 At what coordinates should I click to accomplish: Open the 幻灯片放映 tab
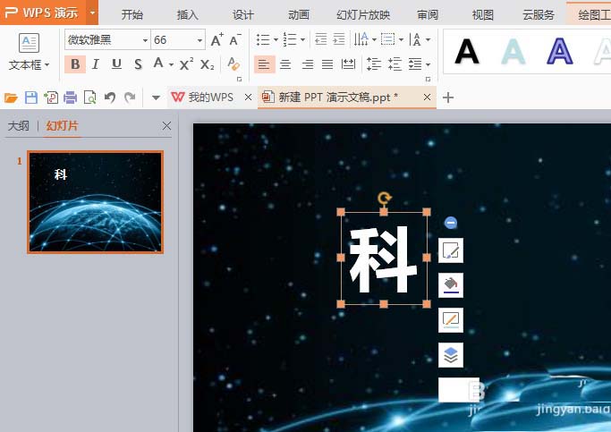363,15
